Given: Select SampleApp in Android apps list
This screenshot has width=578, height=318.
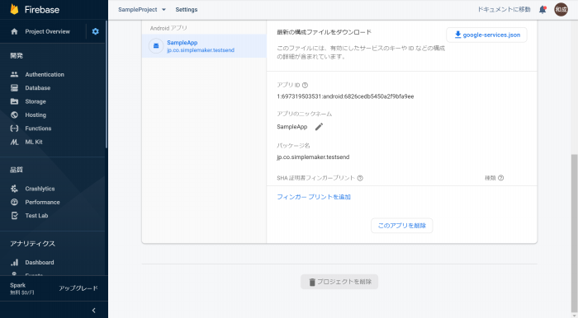Looking at the screenshot, I should pos(204,46).
